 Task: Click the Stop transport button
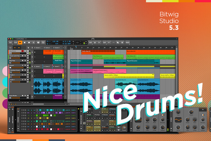(x=24, y=43)
